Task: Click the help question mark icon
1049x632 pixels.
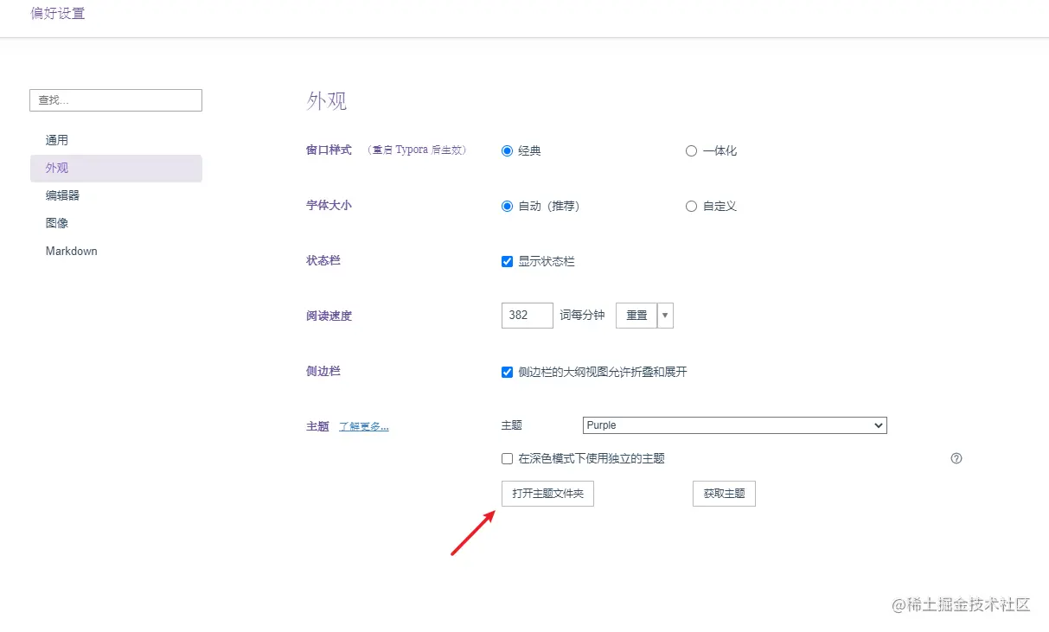Action: point(956,458)
